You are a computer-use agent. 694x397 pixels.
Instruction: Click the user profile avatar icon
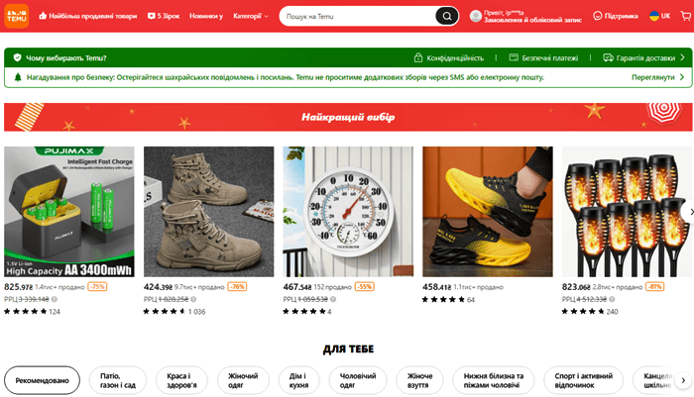click(475, 17)
